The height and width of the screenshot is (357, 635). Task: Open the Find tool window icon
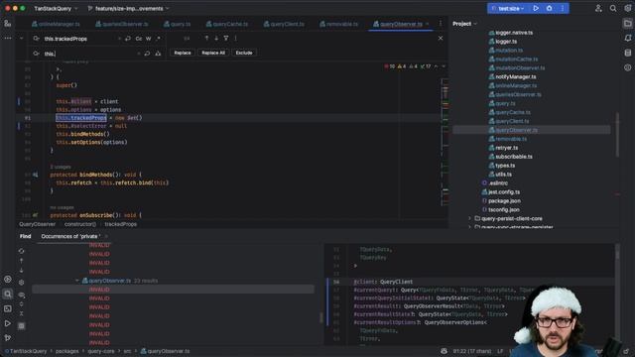[x=8, y=294]
